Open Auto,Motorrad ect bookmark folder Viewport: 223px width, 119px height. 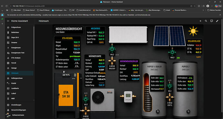click(84, 10)
